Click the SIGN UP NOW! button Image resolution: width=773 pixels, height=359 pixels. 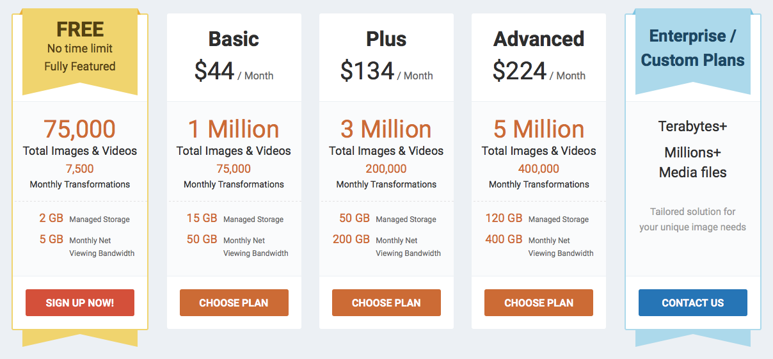point(80,303)
